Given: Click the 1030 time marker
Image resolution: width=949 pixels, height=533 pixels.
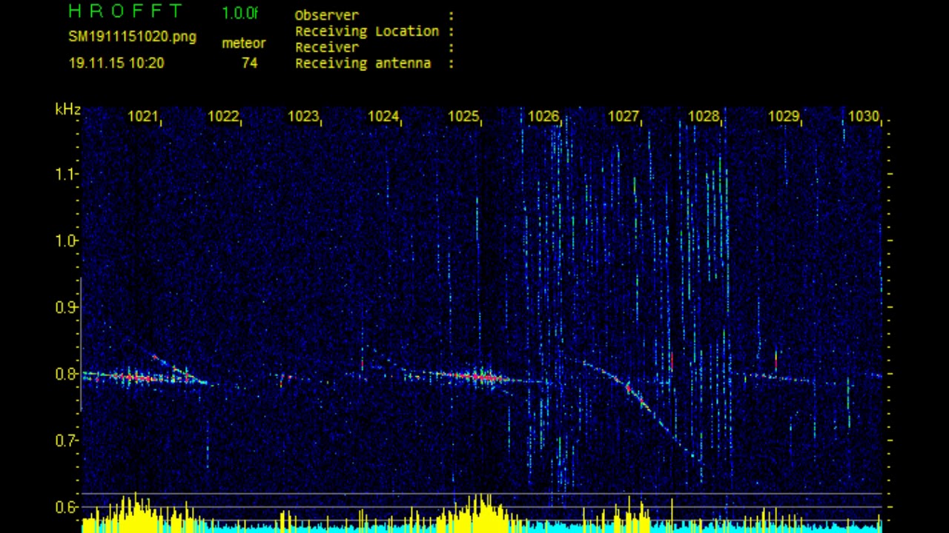Looking at the screenshot, I should (x=863, y=116).
